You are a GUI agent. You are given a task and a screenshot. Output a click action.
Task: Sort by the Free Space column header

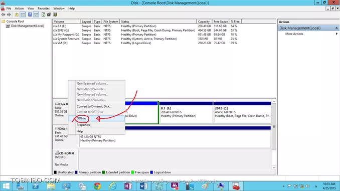[220, 22]
